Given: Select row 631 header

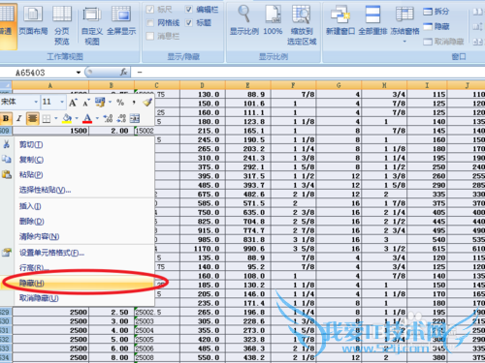Looking at the screenshot, I should point(5,330).
